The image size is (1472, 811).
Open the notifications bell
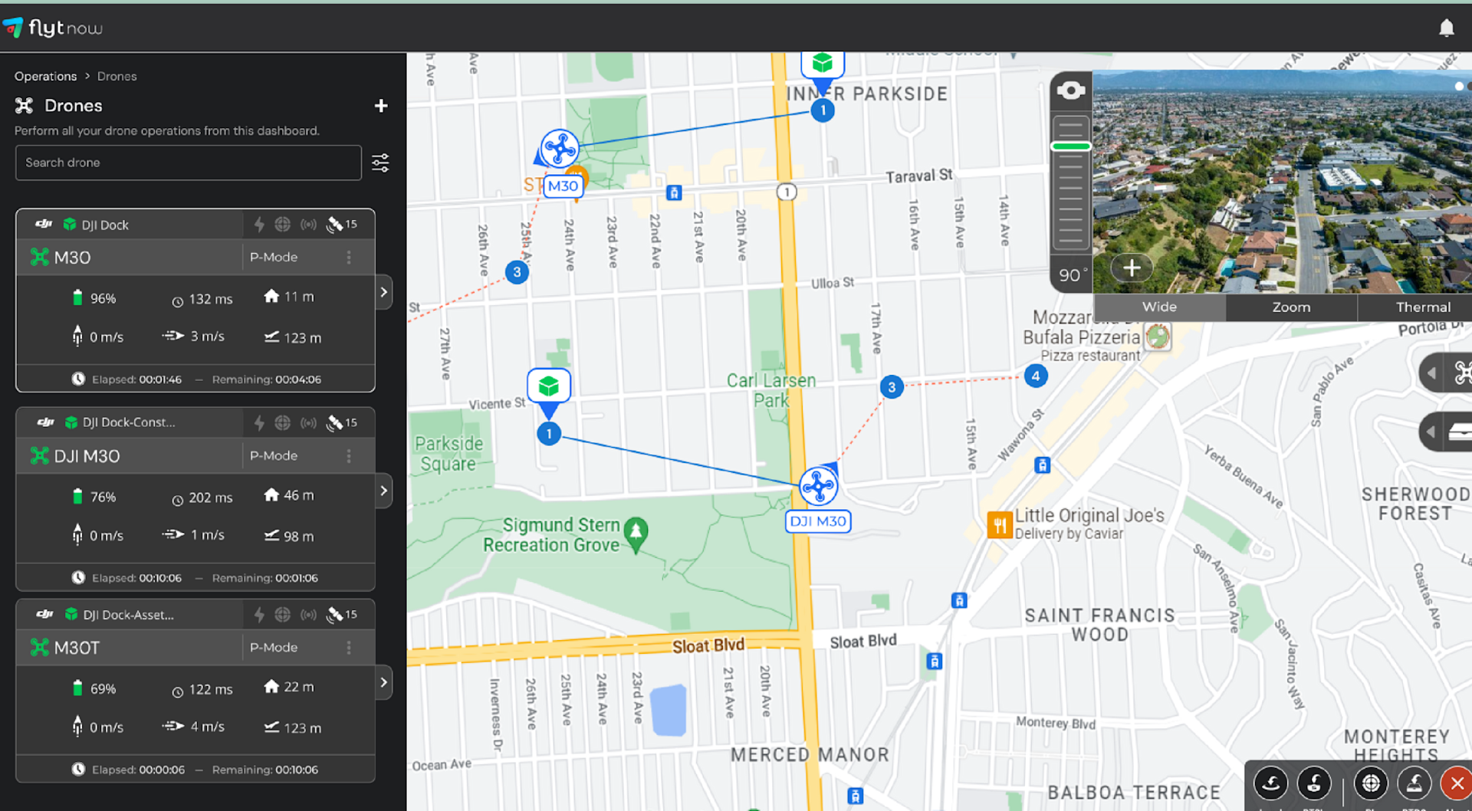tap(1446, 28)
